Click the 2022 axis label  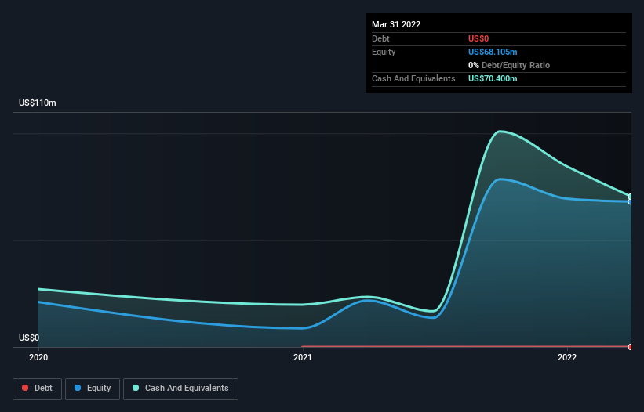point(567,357)
